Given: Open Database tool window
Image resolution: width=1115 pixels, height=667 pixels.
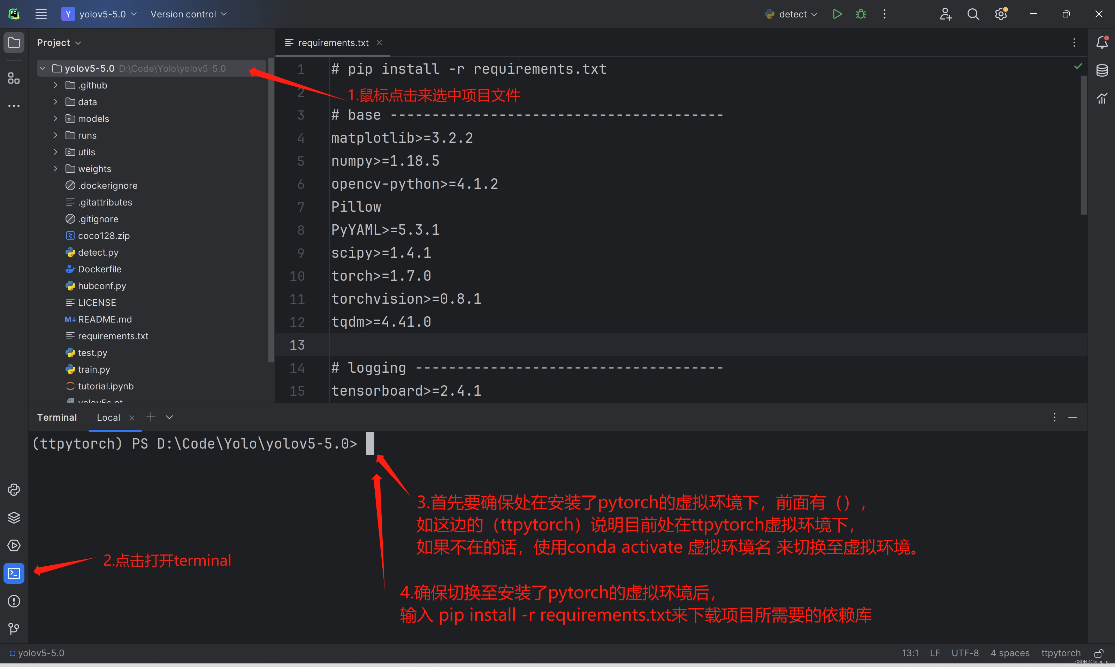Looking at the screenshot, I should (1101, 70).
